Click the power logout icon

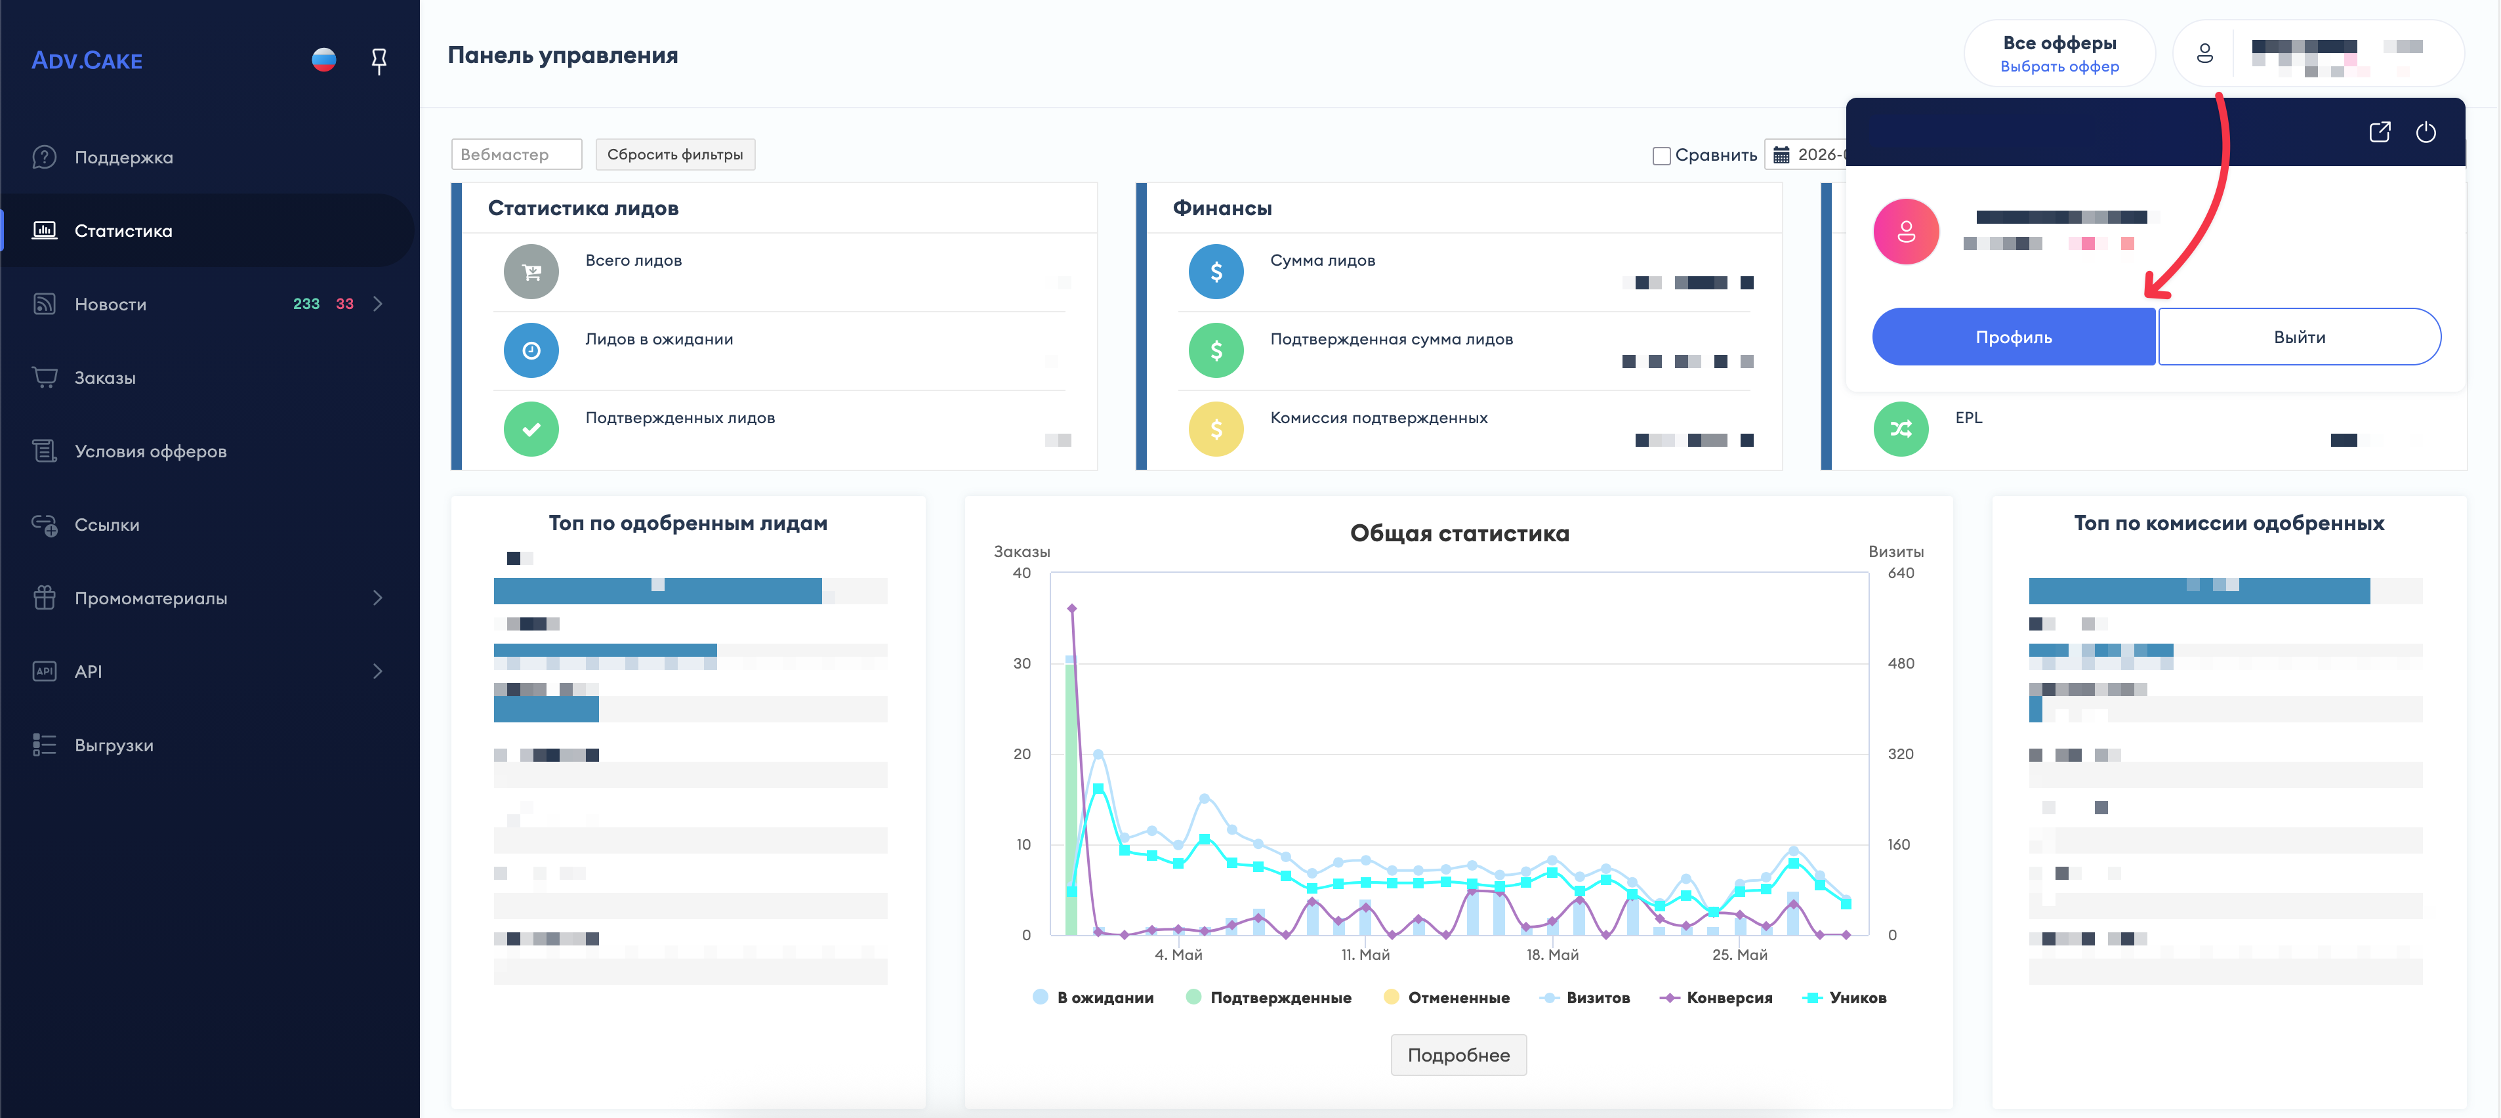(x=2426, y=132)
